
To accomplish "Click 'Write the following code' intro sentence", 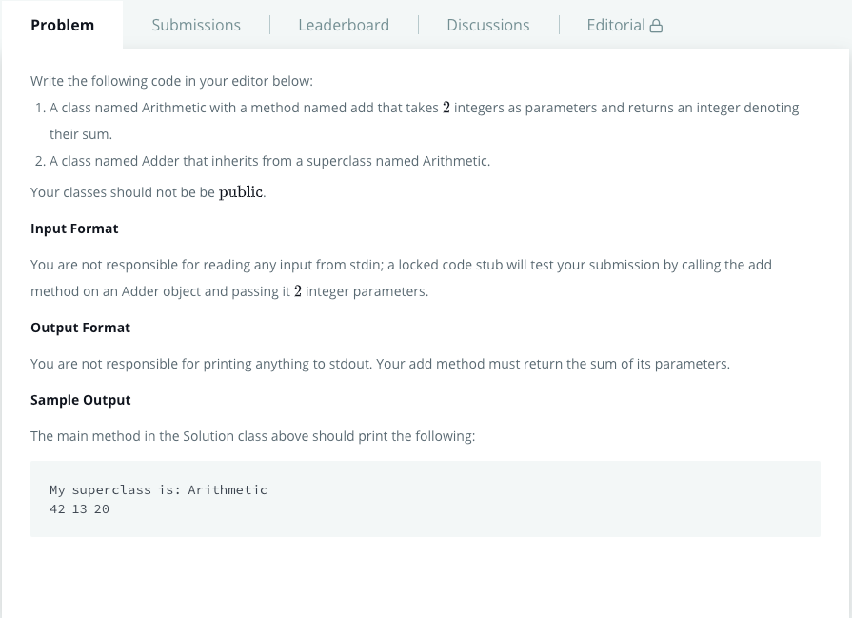I will pyautogui.click(x=171, y=81).
